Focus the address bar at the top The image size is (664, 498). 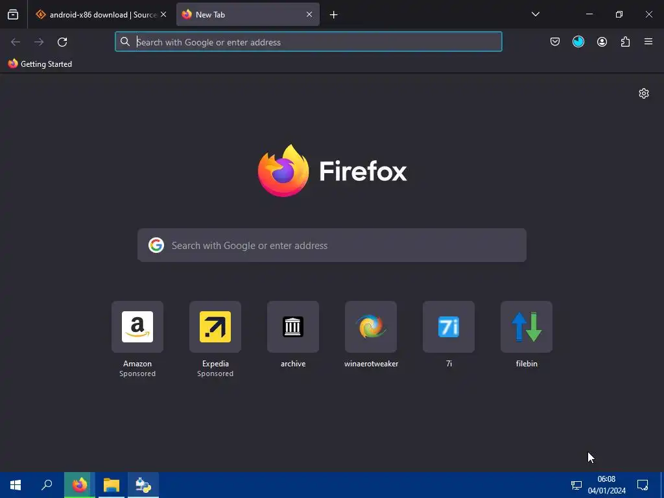[308, 42]
